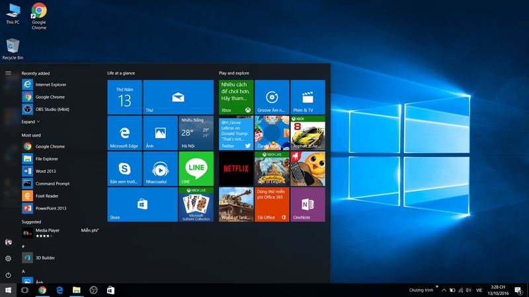The height and width of the screenshot is (297, 529).
Task: Open the calendar tile showing 13
Action: (124, 97)
